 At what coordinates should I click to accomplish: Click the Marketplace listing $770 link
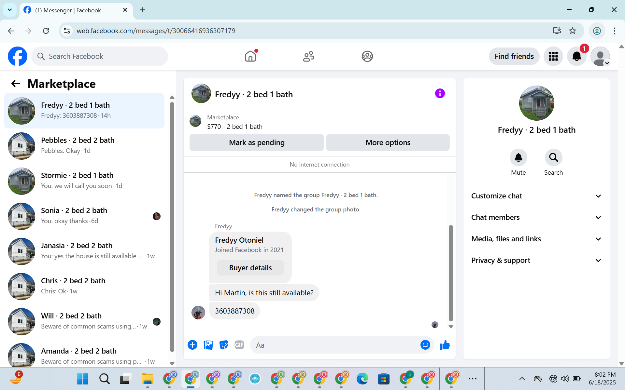tap(234, 127)
